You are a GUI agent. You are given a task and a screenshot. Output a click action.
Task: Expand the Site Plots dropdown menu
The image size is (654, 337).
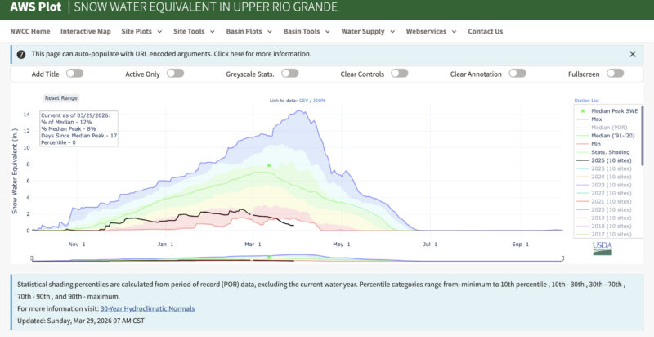coord(141,31)
